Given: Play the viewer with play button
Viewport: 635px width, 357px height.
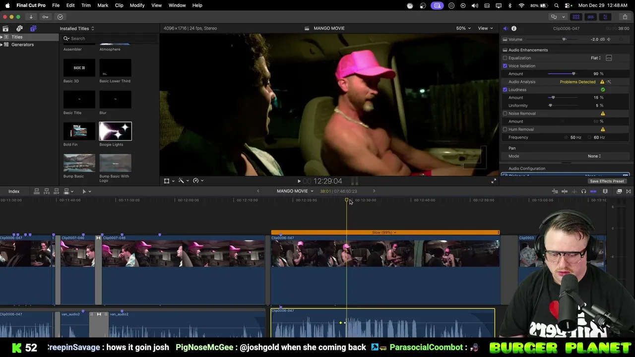Looking at the screenshot, I should click(299, 181).
